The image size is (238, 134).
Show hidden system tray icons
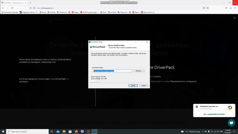coord(203,131)
